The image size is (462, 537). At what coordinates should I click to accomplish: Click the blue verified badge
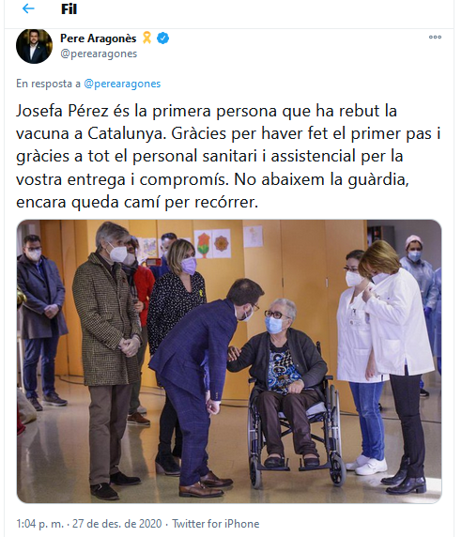(162, 38)
